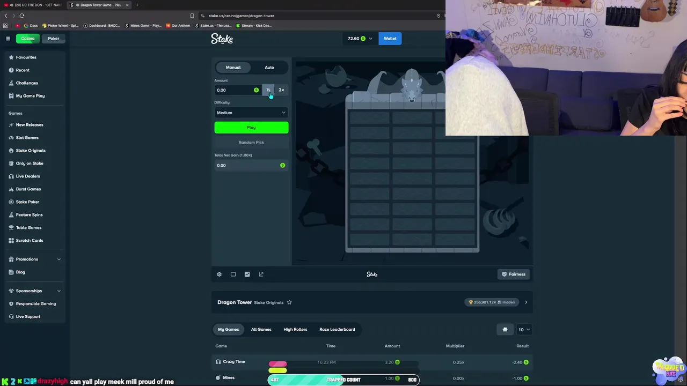Open game settings gear icon
Screen dimensions: 687x386
pyautogui.click(x=219, y=274)
